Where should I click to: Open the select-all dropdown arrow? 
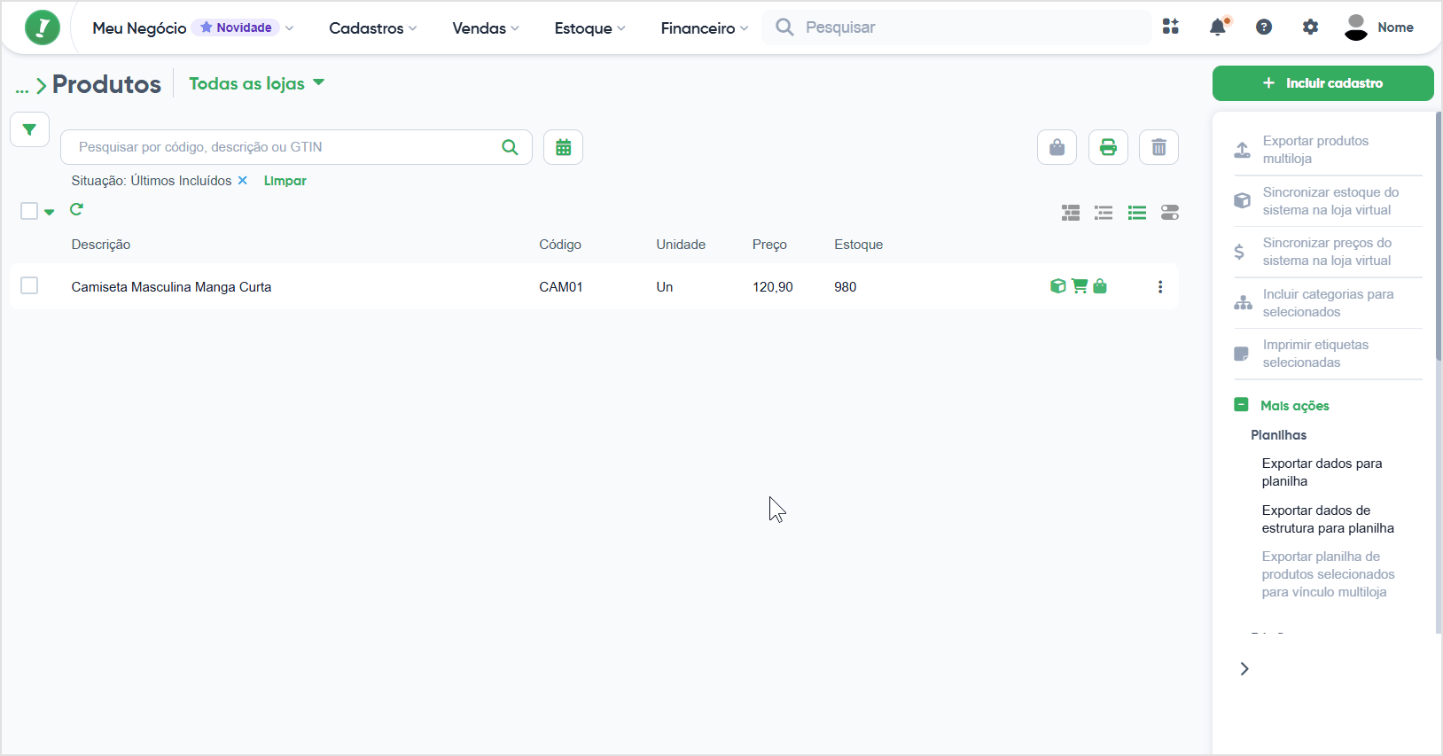tap(50, 212)
